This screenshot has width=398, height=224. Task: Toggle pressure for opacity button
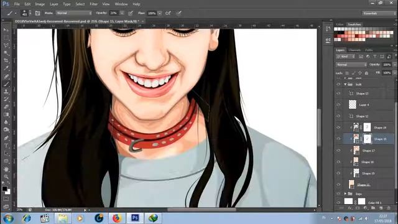coord(131,13)
